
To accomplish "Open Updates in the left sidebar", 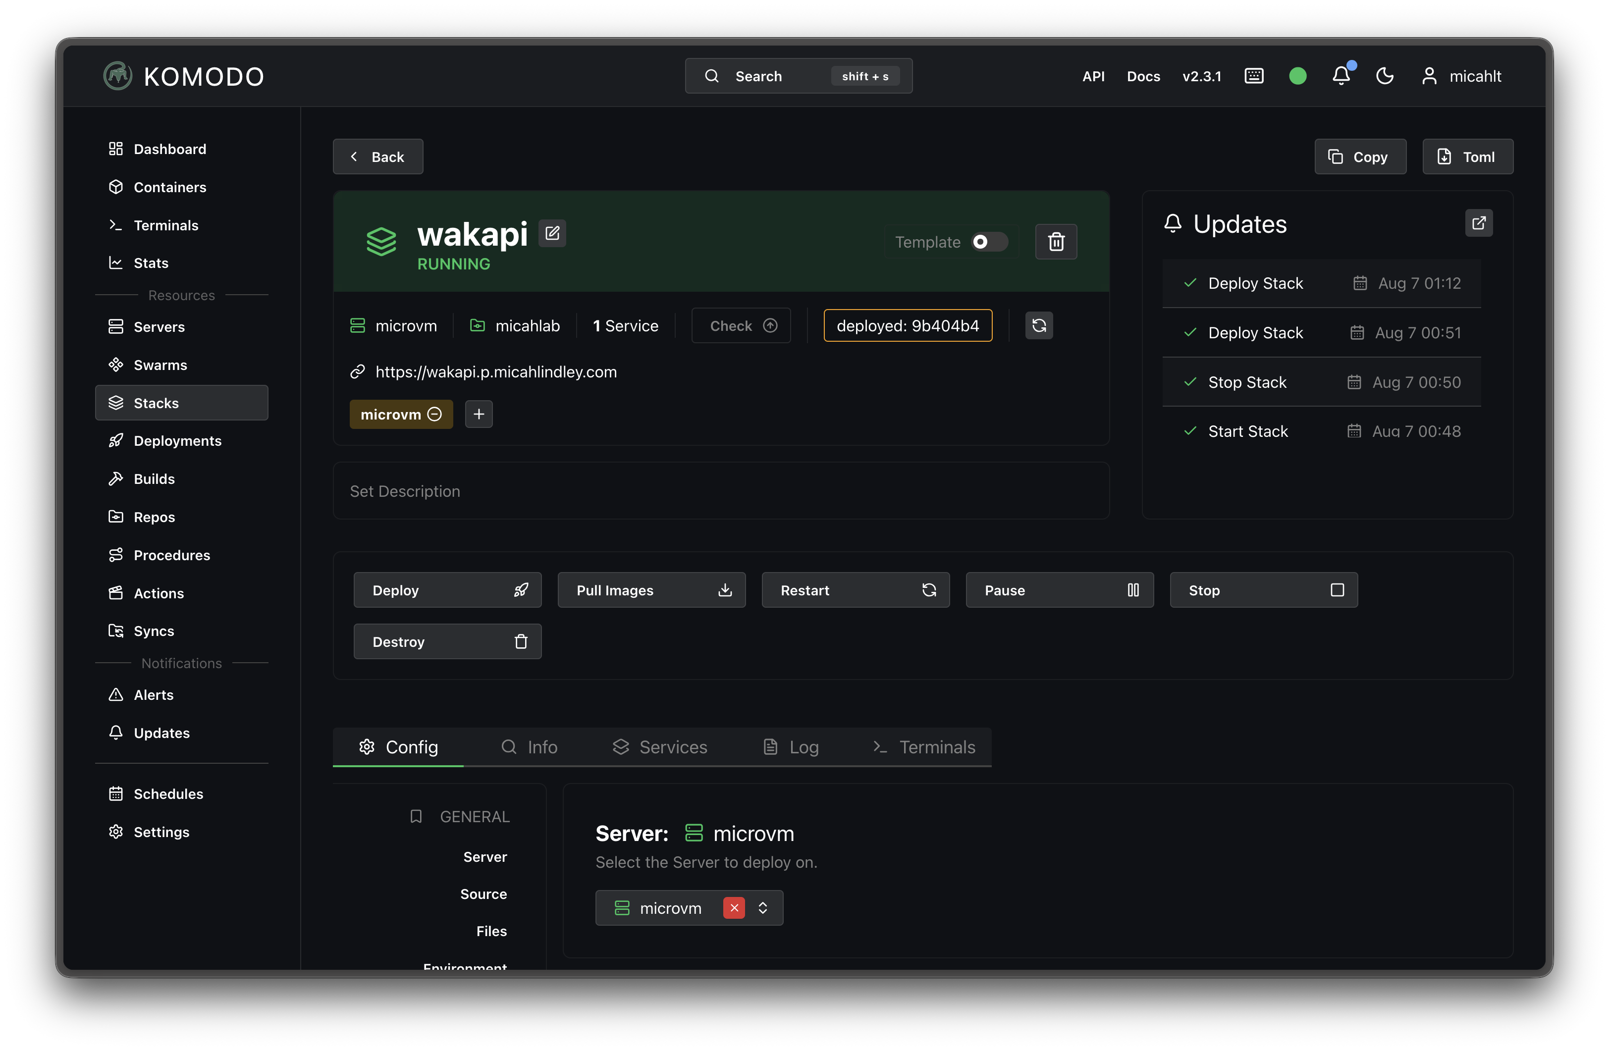I will click(x=181, y=734).
